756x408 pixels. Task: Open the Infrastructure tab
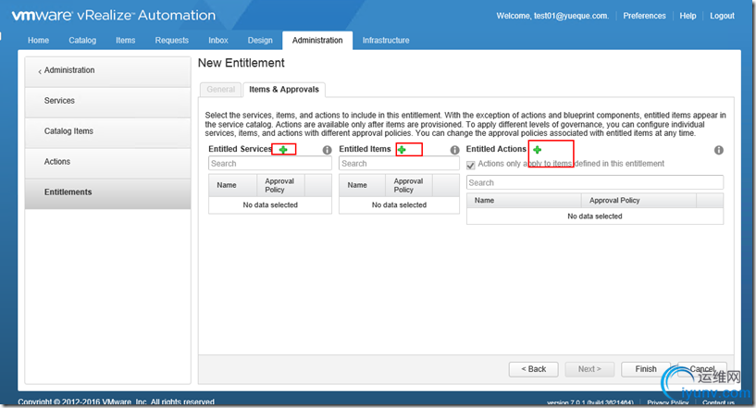[386, 41]
